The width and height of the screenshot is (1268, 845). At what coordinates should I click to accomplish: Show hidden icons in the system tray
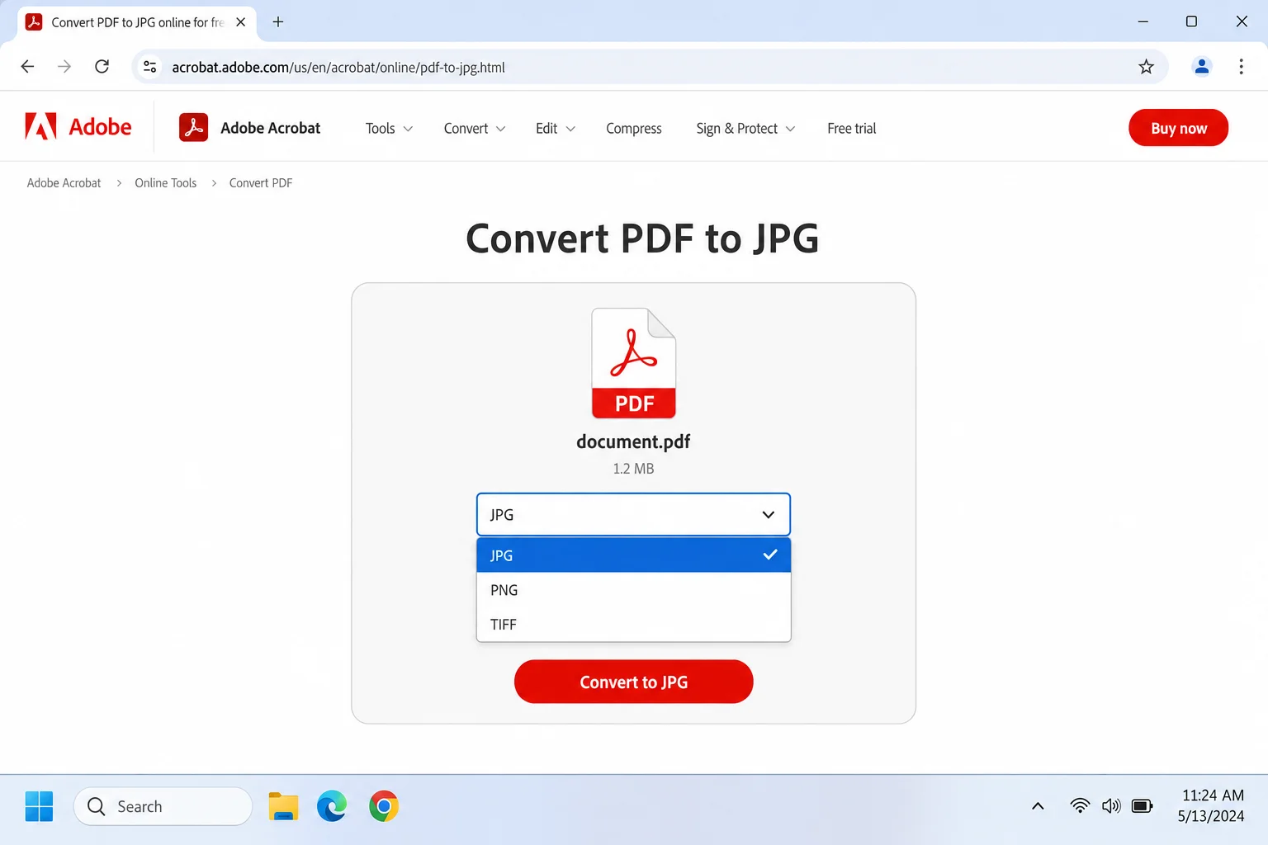[1038, 806]
